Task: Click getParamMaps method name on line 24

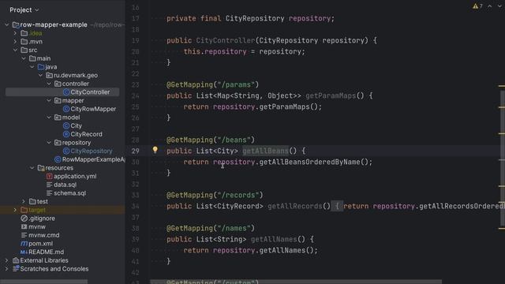Action: (331, 95)
